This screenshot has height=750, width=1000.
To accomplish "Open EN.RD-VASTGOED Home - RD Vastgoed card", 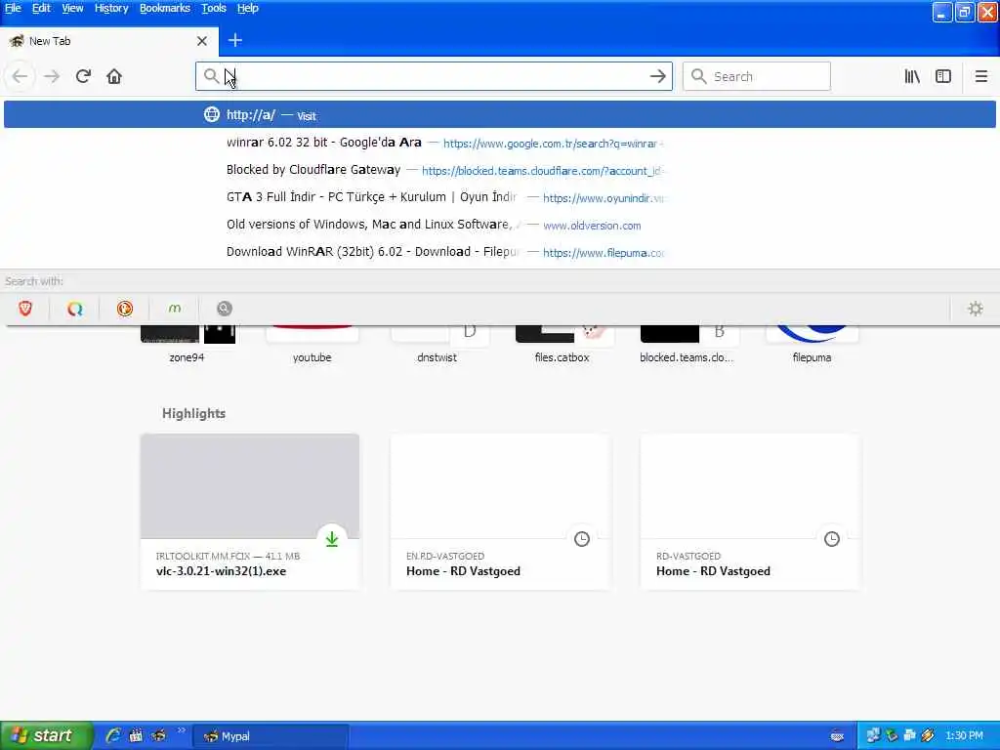I will (x=500, y=512).
